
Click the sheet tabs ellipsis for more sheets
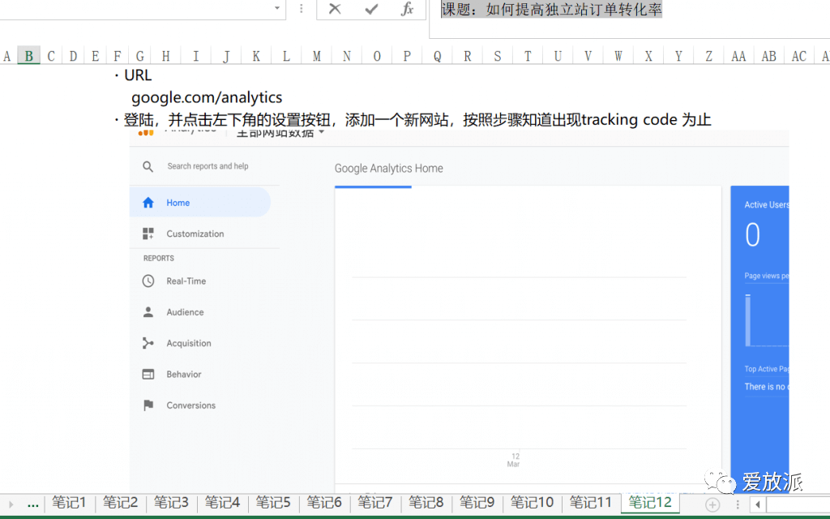[32, 504]
